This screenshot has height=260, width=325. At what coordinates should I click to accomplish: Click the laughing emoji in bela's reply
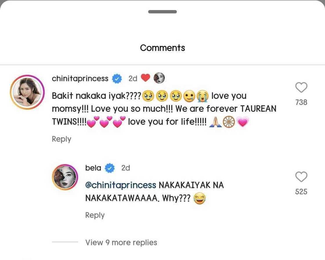(199, 199)
